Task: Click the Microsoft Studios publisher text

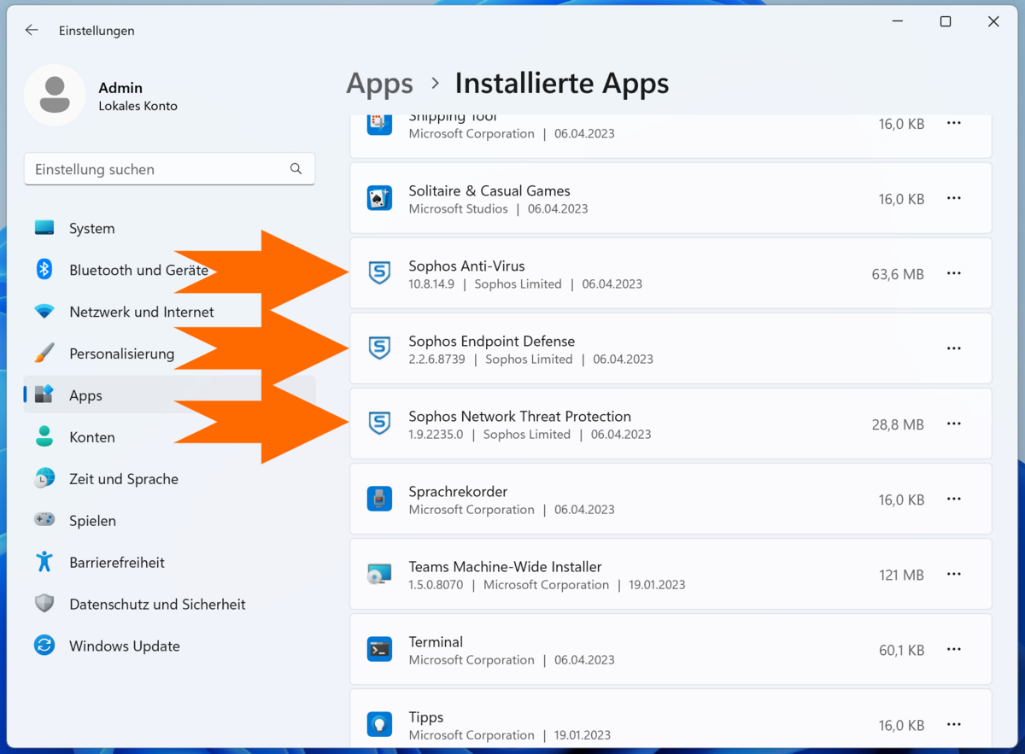Action: (458, 208)
